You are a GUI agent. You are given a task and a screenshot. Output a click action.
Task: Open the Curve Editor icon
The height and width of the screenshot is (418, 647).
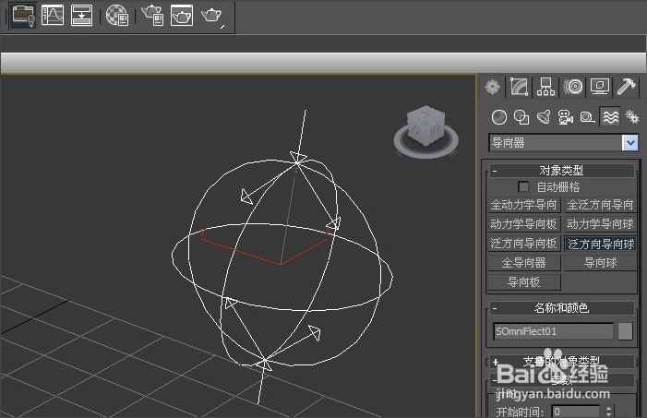coord(53,16)
